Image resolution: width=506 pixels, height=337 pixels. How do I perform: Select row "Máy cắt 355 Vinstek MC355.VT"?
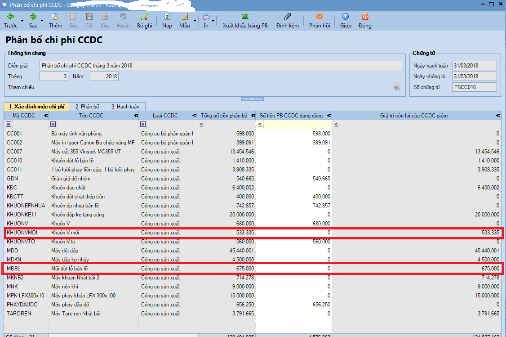[253, 152]
